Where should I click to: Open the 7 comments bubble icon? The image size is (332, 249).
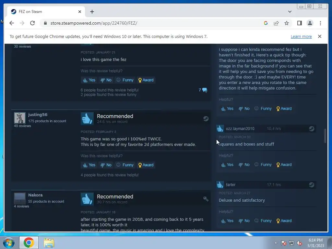click(x=205, y=90)
